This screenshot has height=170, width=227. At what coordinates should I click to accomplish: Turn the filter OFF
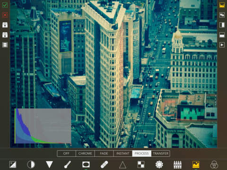[66, 153]
